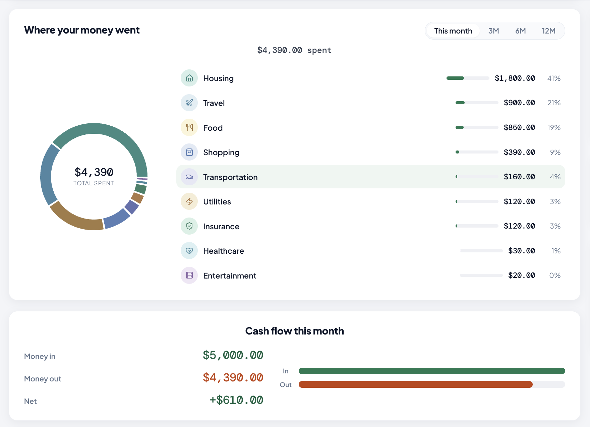The width and height of the screenshot is (590, 427).
Task: Click the $30.00 Healthcare amount
Action: coord(522,251)
